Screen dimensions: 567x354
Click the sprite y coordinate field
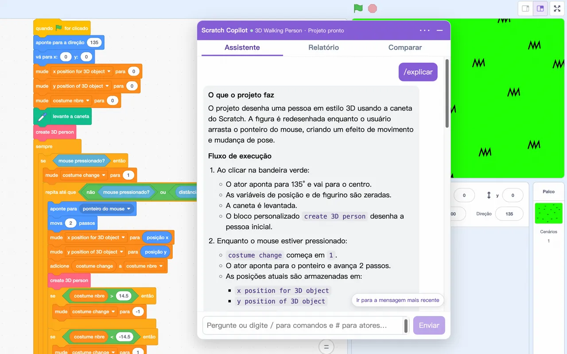(513, 195)
